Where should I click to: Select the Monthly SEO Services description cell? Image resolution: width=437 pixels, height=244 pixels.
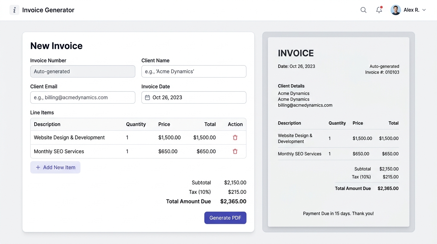[x=59, y=152]
